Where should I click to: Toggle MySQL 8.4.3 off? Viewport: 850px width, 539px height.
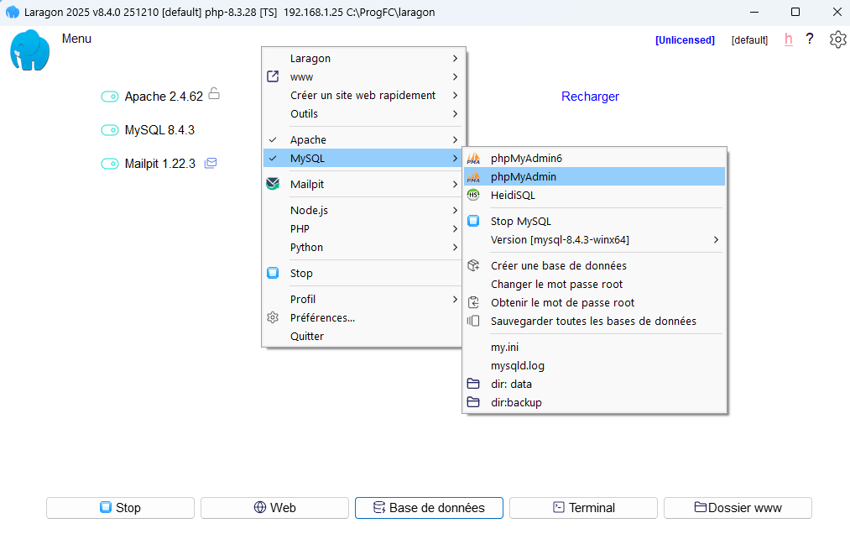coord(110,130)
